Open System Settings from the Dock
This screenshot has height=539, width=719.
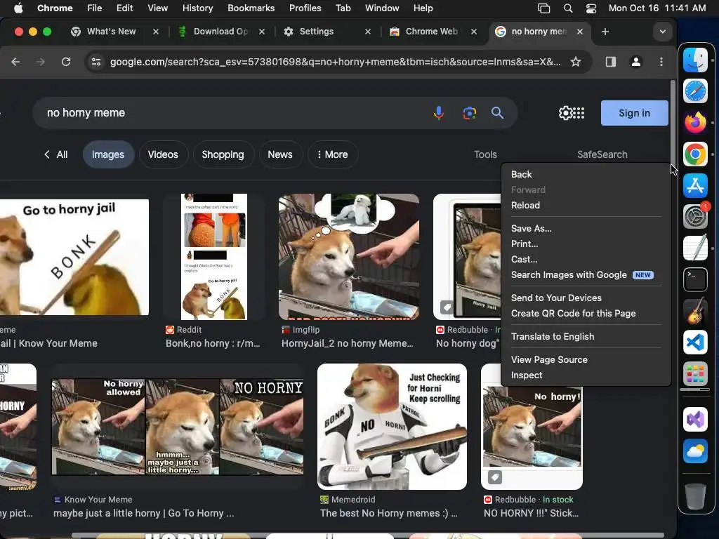pyautogui.click(x=696, y=217)
